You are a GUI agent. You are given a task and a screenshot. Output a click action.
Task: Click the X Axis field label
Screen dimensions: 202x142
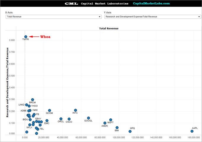9,12
